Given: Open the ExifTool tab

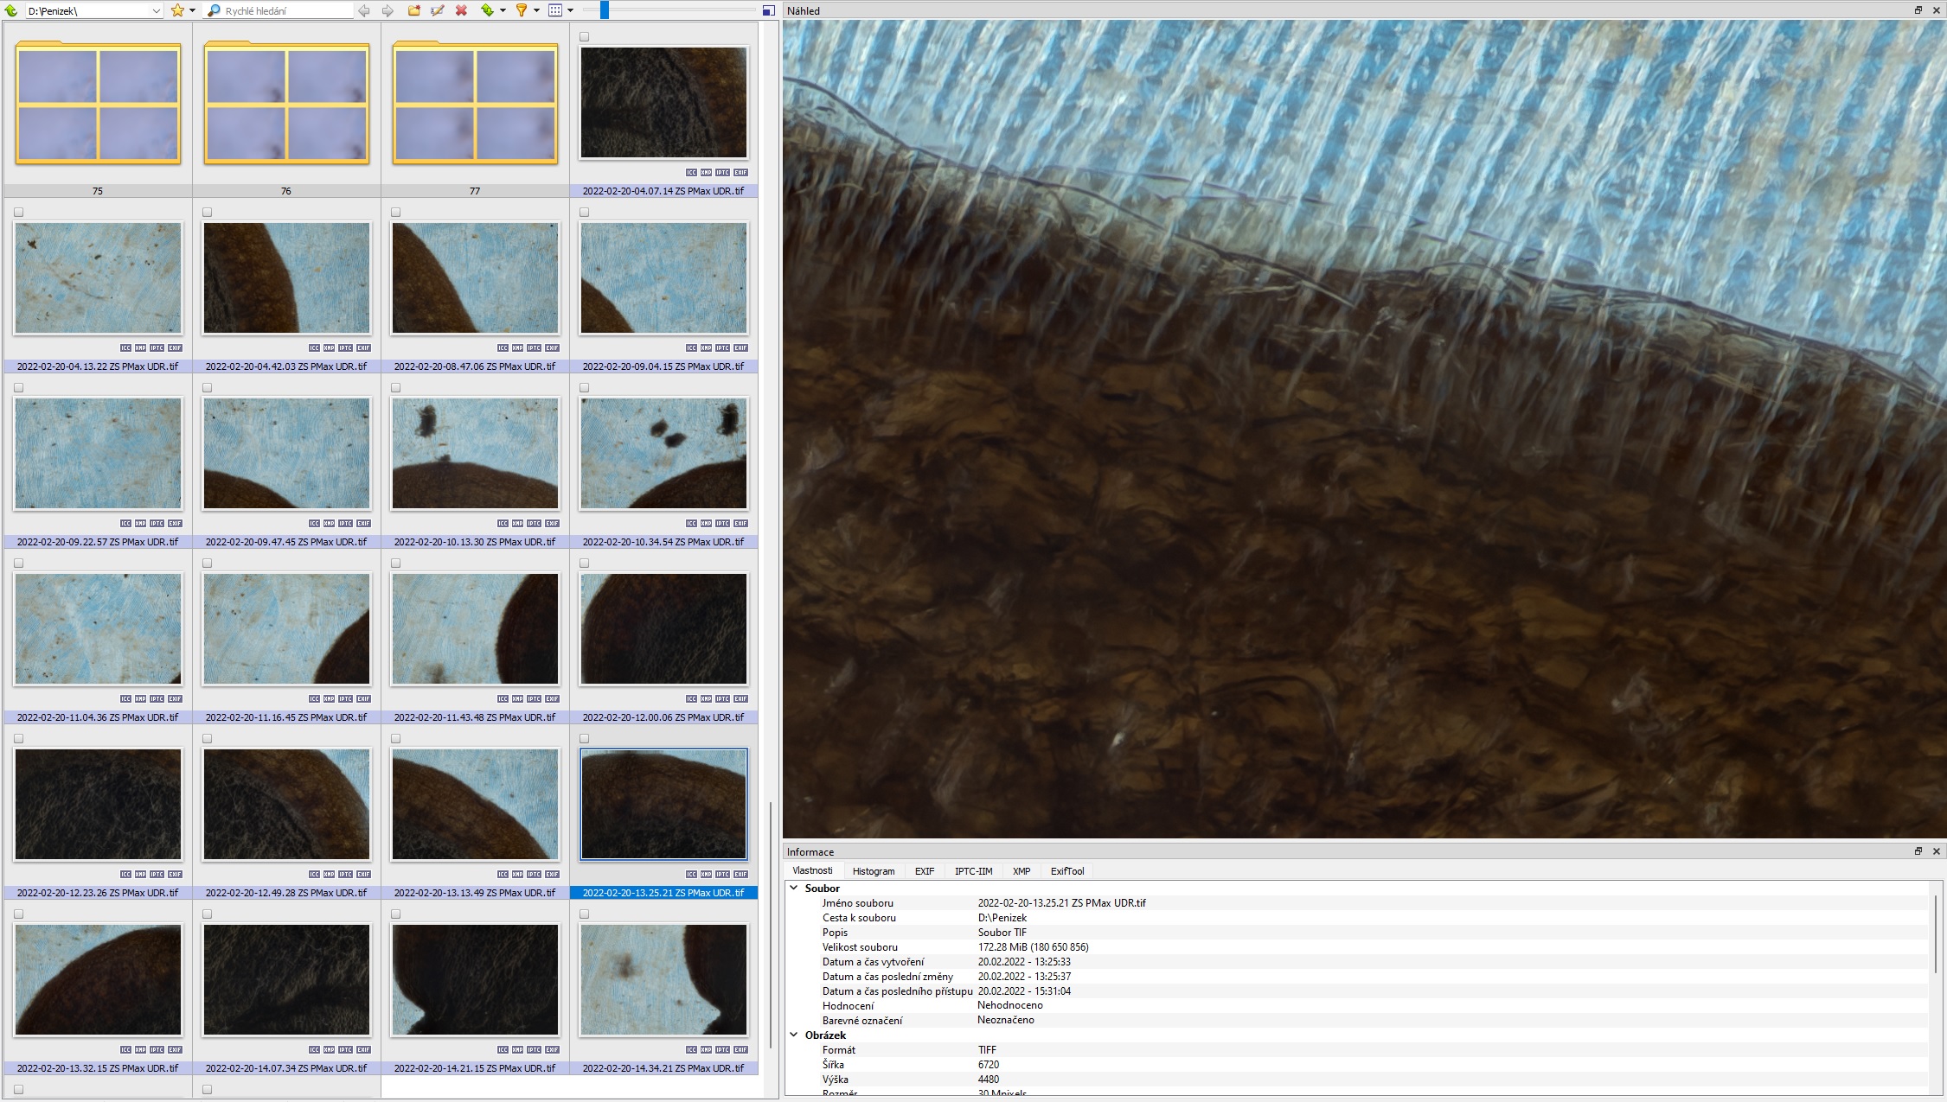Looking at the screenshot, I should (1066, 871).
